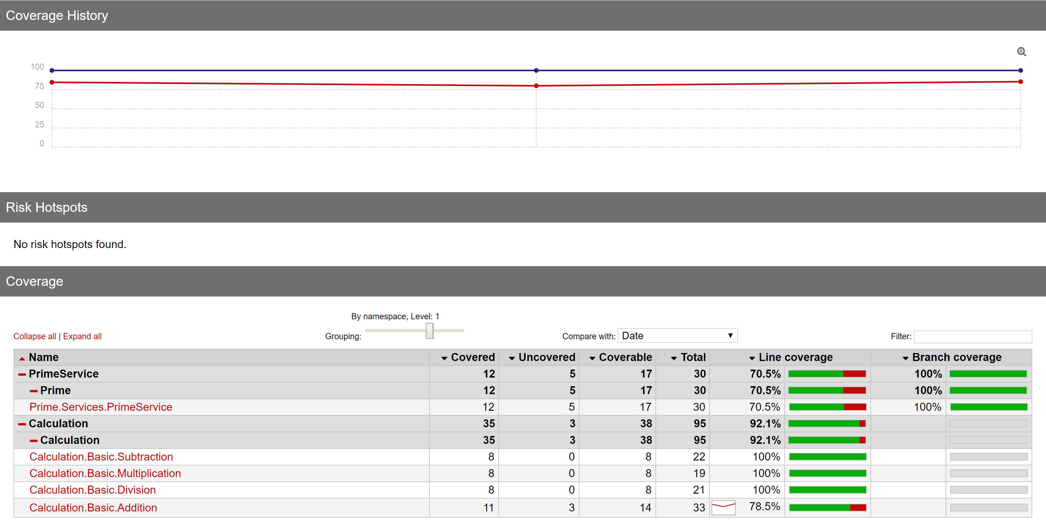
Task: Collapse the top-level Calculation assembly row
Action: (x=22, y=424)
